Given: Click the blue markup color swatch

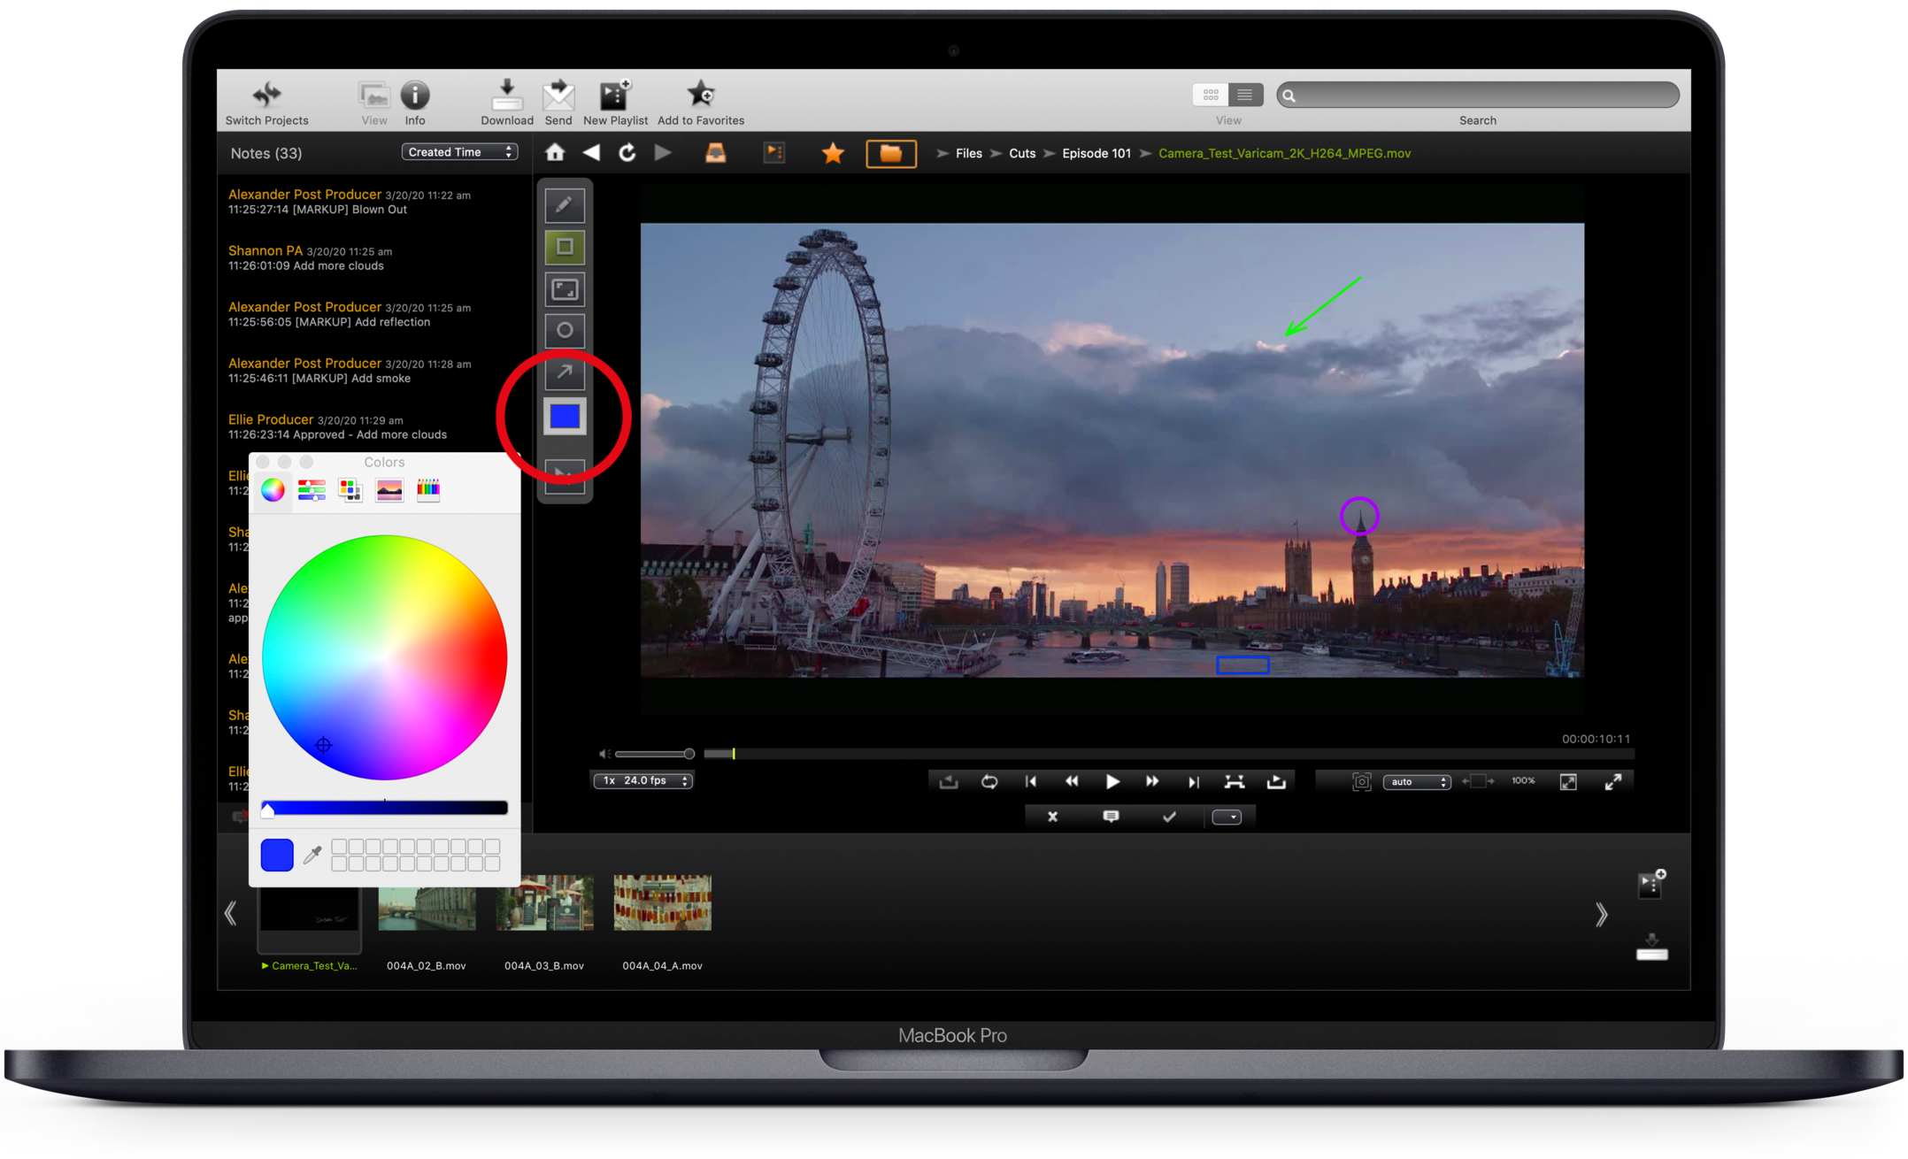Looking at the screenshot, I should pyautogui.click(x=565, y=416).
